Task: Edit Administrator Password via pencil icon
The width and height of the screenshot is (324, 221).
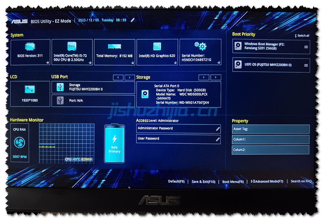Action: [218, 129]
